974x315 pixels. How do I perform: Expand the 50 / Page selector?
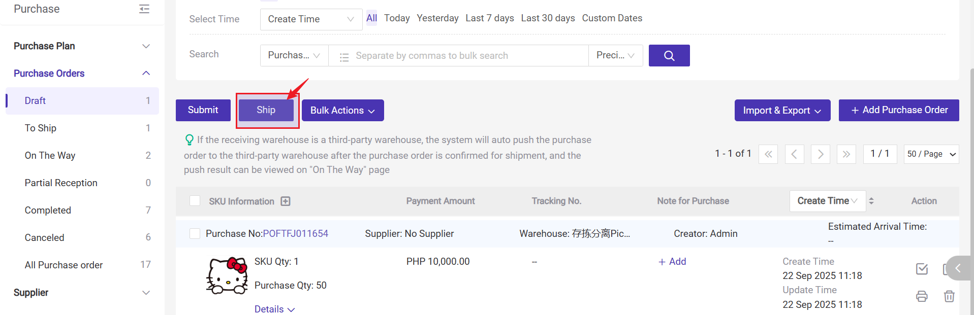click(x=931, y=154)
